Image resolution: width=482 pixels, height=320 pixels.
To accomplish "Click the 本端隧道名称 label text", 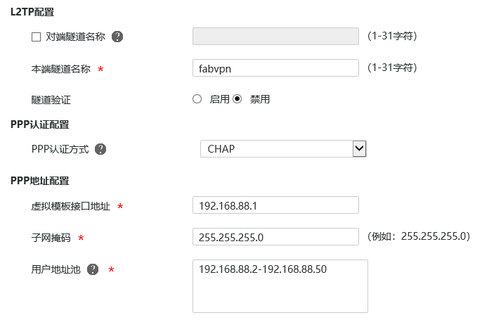I will pyautogui.click(x=60, y=69).
